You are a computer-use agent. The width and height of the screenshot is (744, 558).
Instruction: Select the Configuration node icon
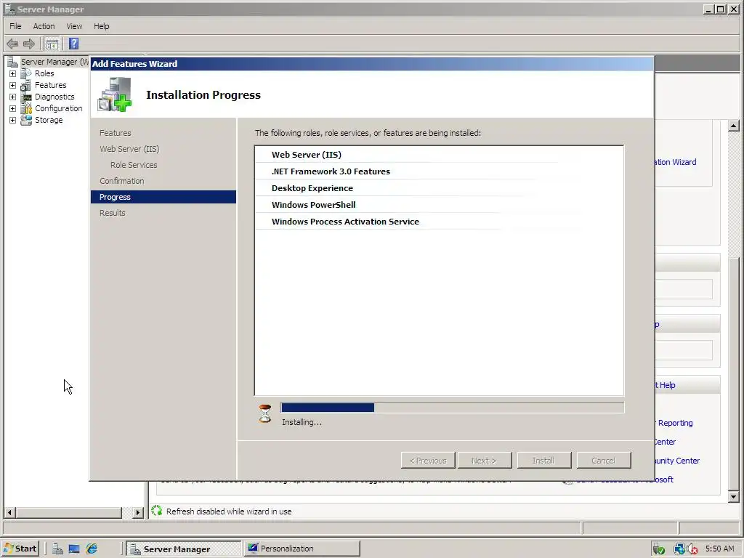point(26,109)
